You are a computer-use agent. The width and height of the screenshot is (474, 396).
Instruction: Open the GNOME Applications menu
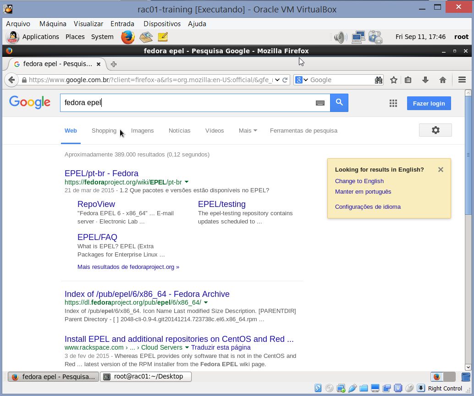40,37
